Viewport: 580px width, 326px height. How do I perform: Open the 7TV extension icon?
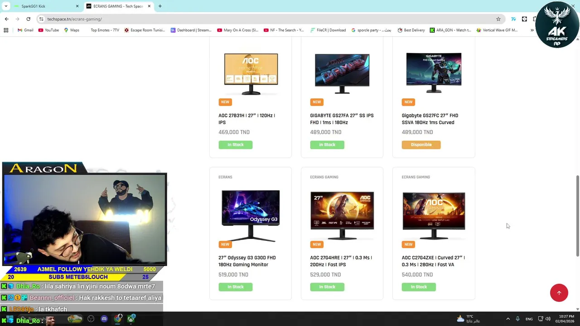tap(513, 19)
